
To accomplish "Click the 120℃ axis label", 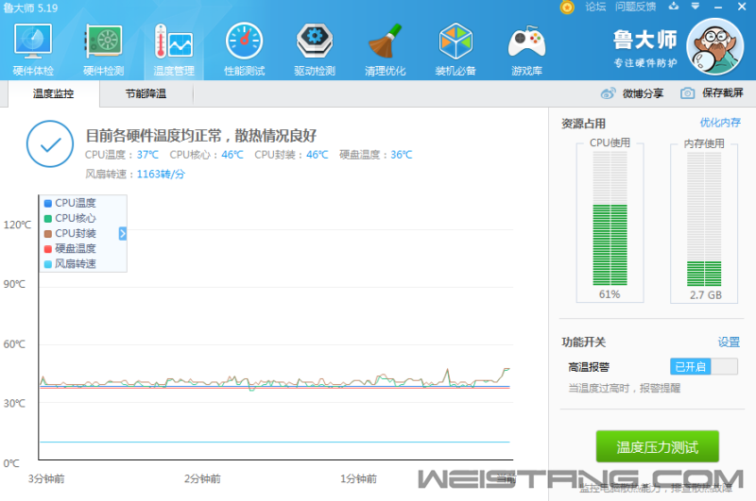I will coord(17,225).
